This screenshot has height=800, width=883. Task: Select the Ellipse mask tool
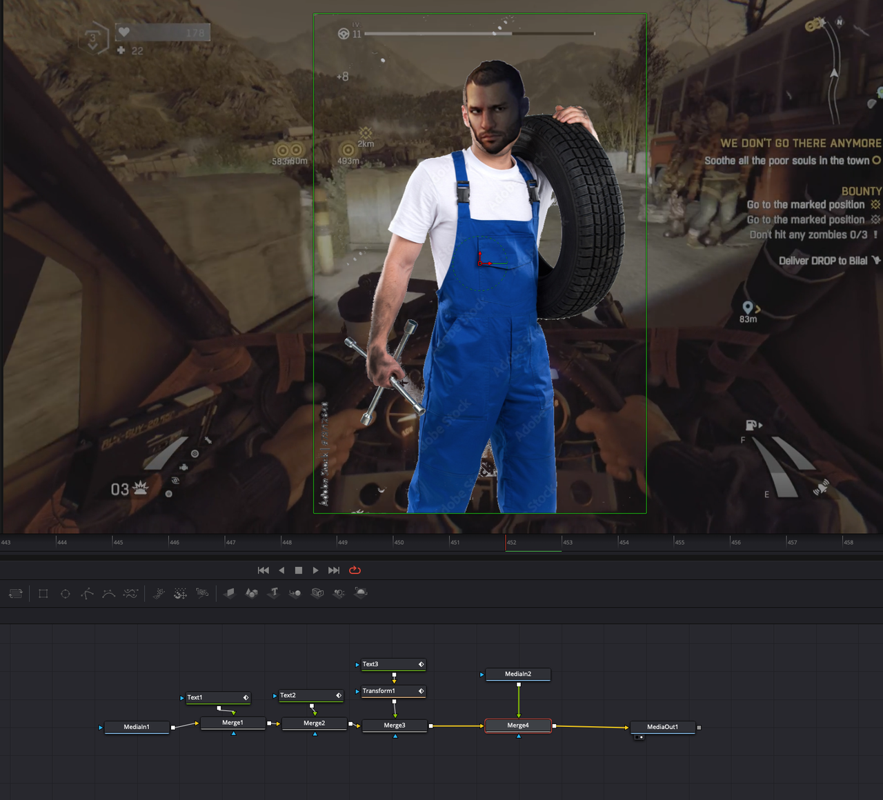(x=66, y=593)
